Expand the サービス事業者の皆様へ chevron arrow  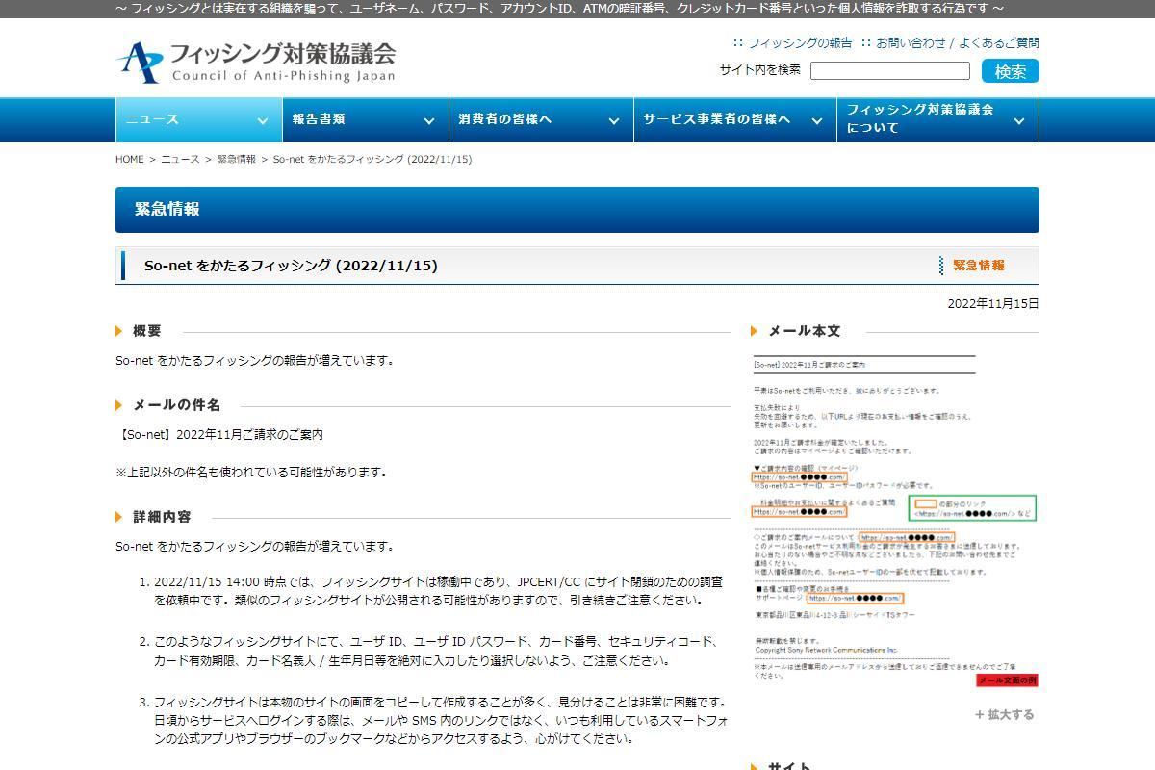click(817, 121)
